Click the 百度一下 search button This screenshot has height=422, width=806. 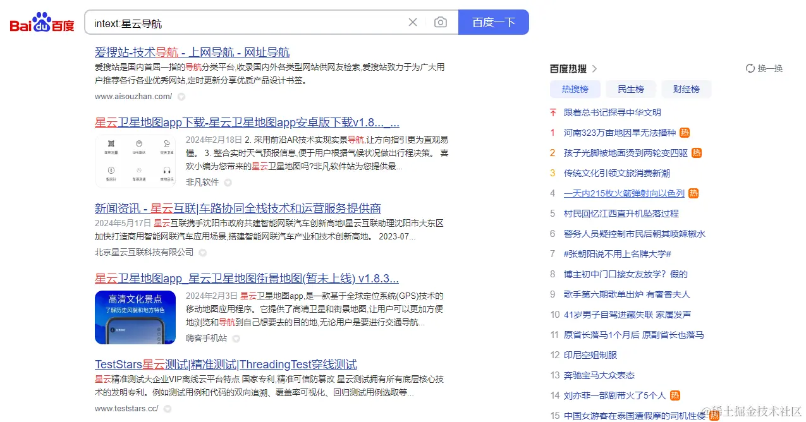[x=493, y=23]
